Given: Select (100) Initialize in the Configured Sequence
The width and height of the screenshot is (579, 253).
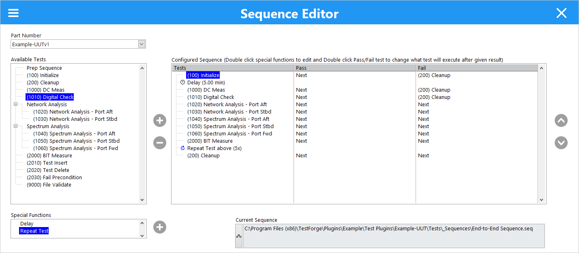Looking at the screenshot, I should 203,75.
